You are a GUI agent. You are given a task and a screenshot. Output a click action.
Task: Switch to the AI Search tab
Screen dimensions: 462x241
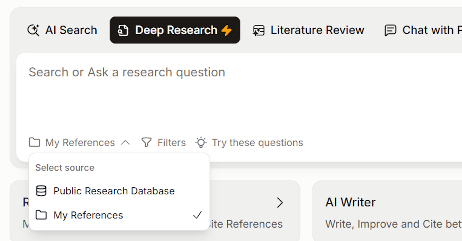tap(71, 30)
